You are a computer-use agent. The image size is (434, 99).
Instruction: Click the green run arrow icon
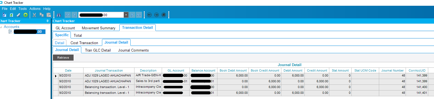tap(26, 15)
